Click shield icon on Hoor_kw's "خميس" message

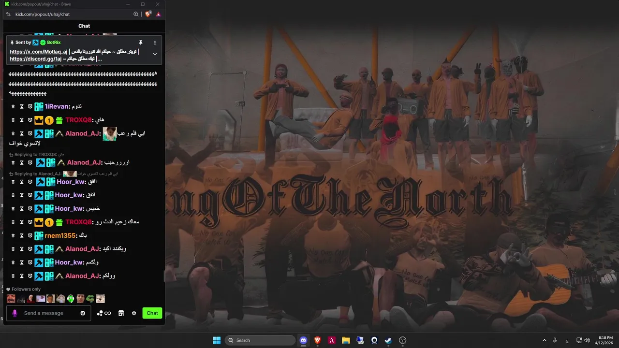point(30,208)
